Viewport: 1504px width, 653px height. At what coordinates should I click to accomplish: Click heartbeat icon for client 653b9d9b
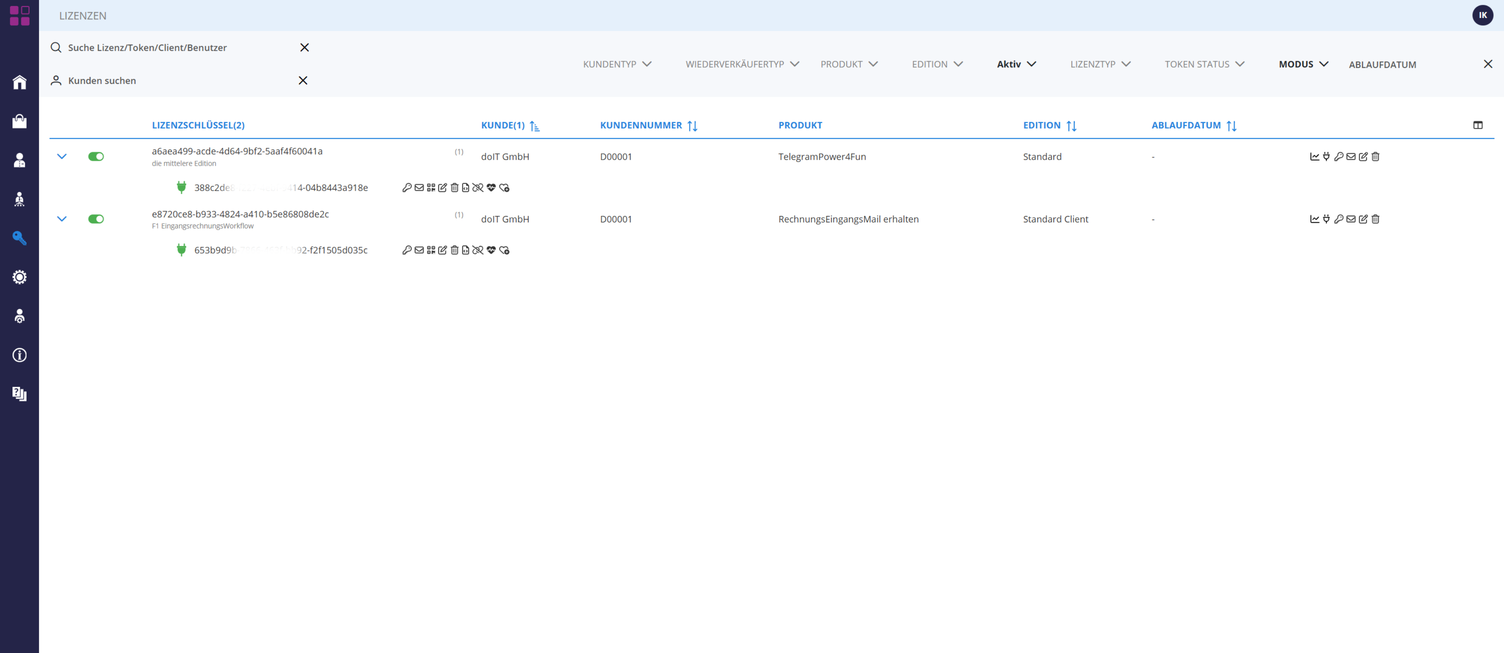(x=491, y=250)
